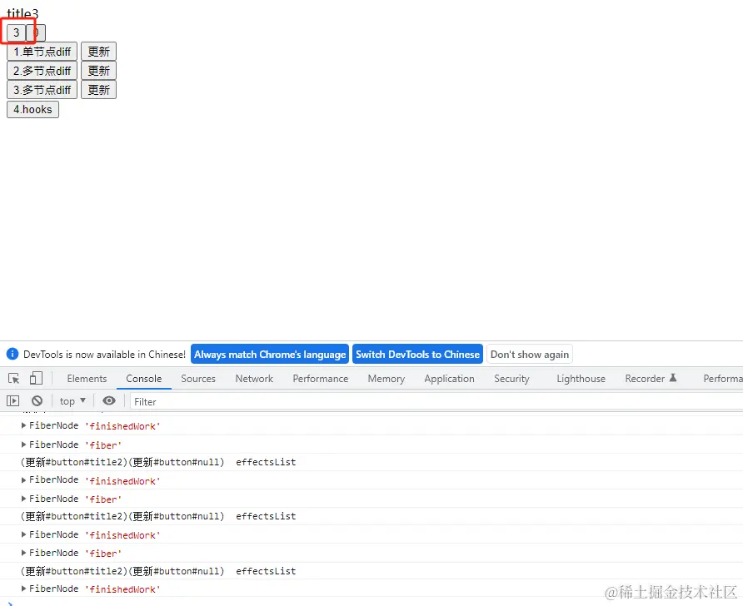Screen dimensions: 743x606
Task: Click Always match Chrome's language button
Action: coord(270,354)
